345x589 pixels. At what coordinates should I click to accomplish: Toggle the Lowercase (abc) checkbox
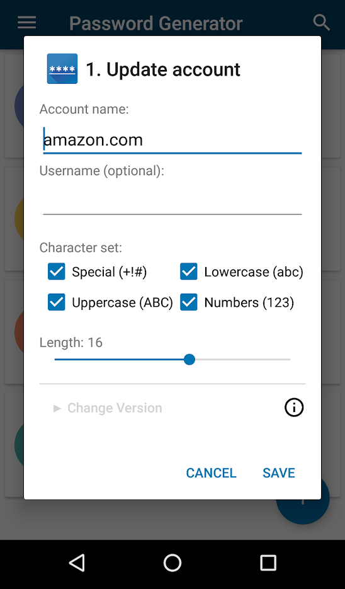tap(188, 272)
